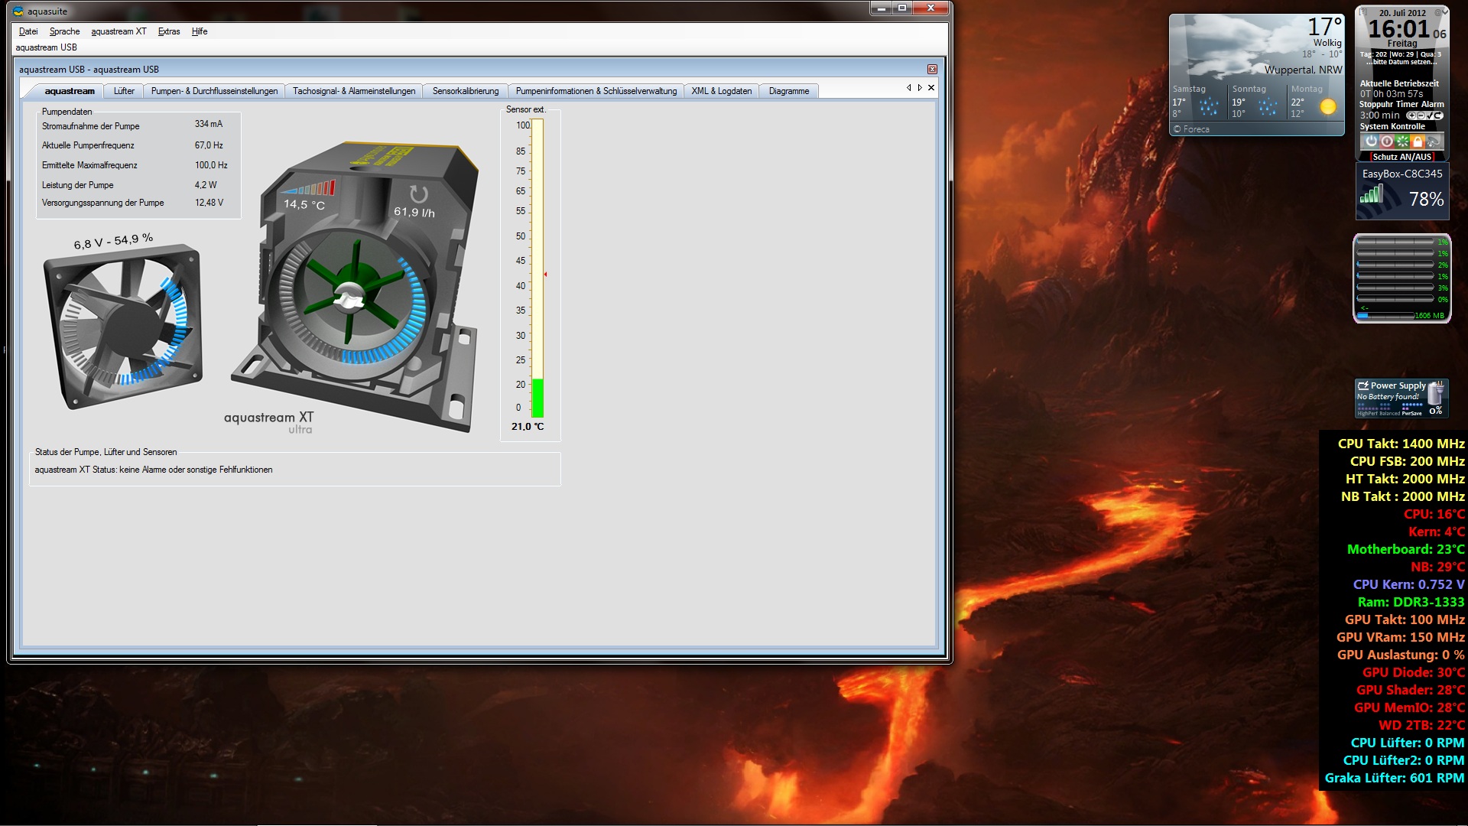Click the green sparkle icon in System Kontrolle
The height and width of the screenshot is (826, 1468).
[x=1402, y=141]
